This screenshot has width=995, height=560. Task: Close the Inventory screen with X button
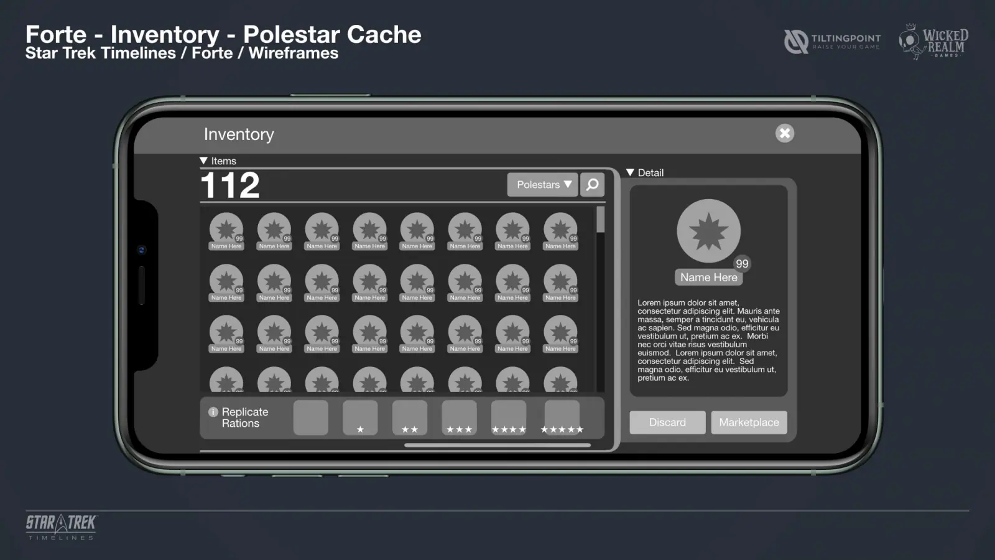click(x=785, y=133)
